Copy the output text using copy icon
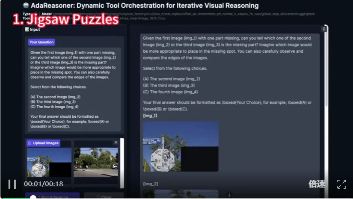The height and width of the screenshot is (199, 353). coord(324,29)
